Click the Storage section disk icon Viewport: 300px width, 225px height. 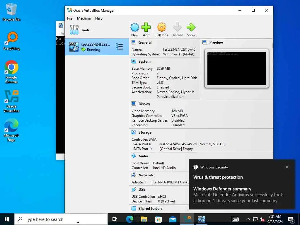pyautogui.click(x=134, y=132)
